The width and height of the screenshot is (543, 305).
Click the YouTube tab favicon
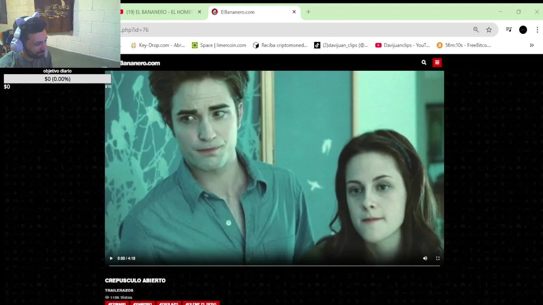point(121,12)
